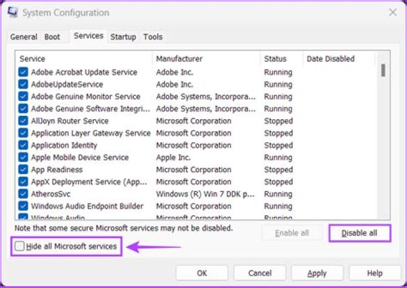Confirm with the OK button
Viewport: 407px width, 288px height.
(202, 273)
